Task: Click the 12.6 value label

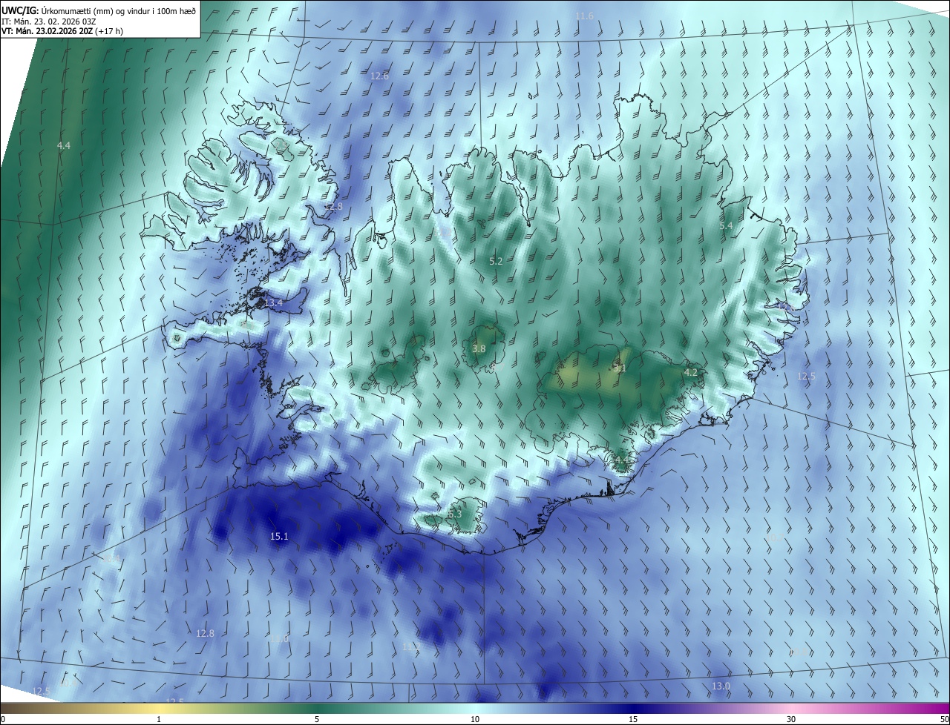Action: coord(379,76)
